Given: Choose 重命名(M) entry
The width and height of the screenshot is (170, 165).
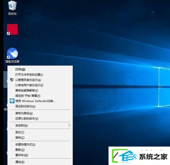Looking at the screenshot, I should pos(22,155).
